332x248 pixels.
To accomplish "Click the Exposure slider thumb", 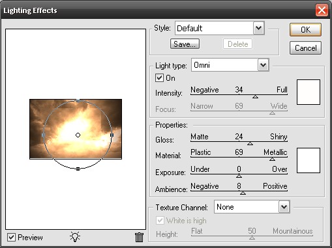I will click(x=239, y=176).
